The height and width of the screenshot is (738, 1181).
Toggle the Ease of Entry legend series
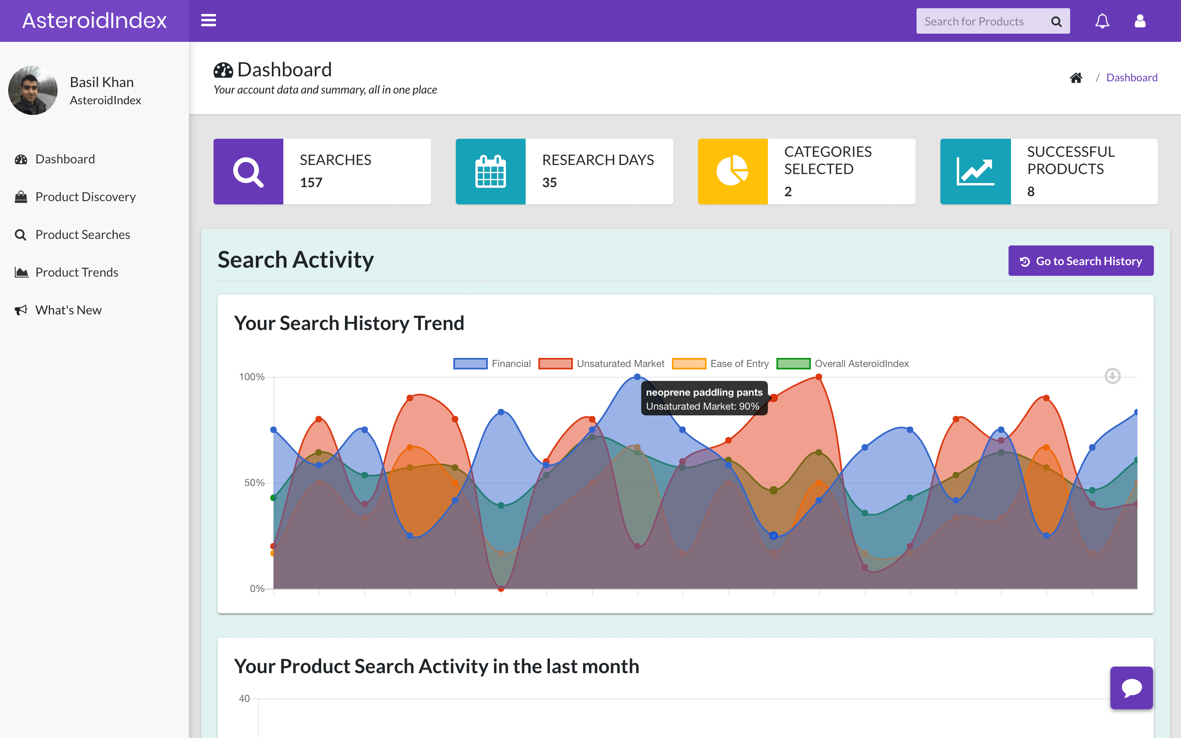coord(720,364)
